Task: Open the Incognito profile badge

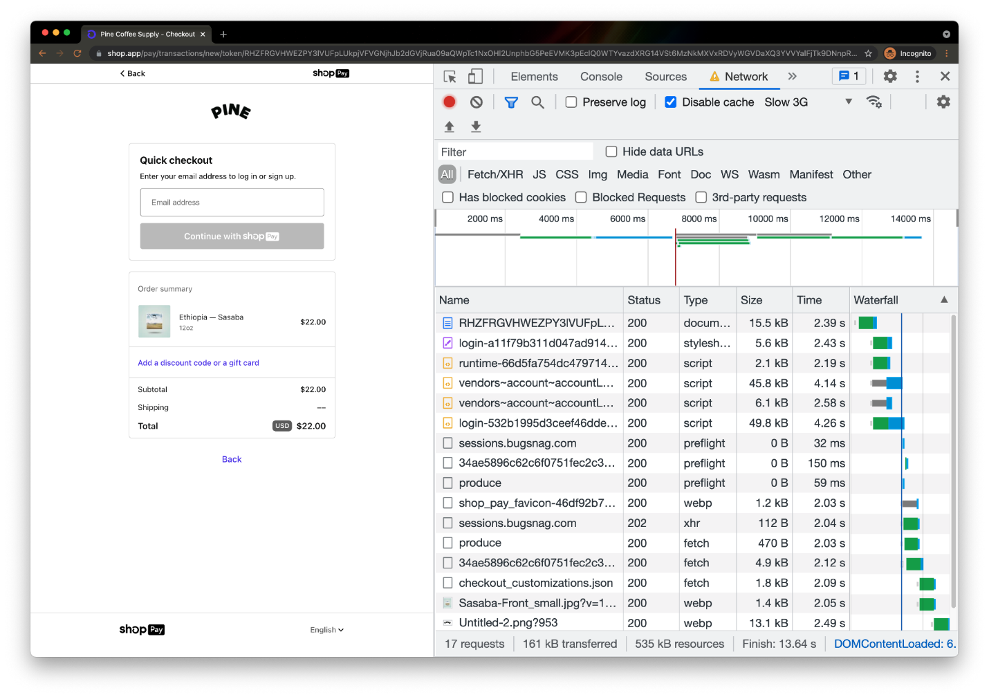Action: (908, 53)
